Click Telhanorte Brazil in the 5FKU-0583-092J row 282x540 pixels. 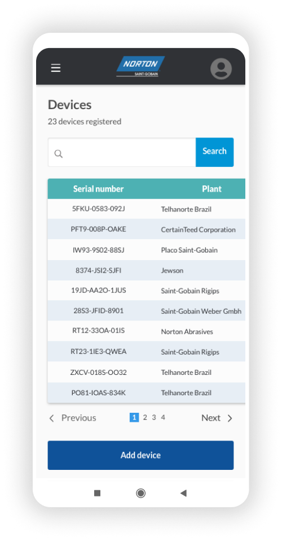coord(186,209)
